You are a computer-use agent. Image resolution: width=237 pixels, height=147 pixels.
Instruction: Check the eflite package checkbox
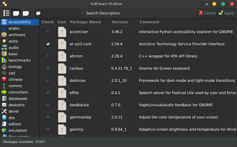(48, 93)
